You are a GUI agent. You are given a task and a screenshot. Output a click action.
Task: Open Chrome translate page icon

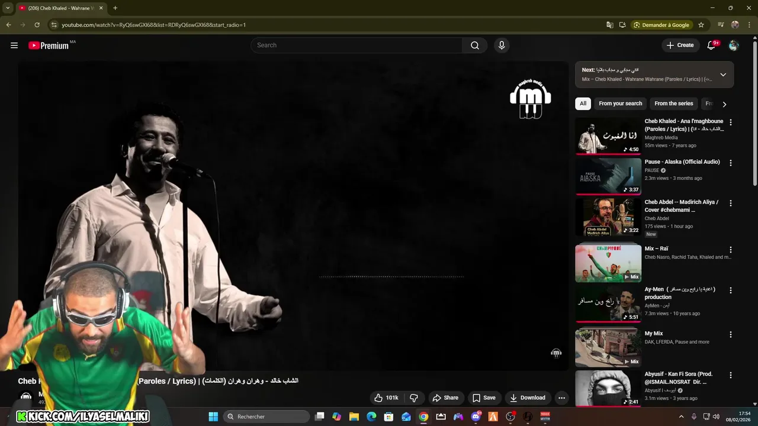pyautogui.click(x=610, y=25)
